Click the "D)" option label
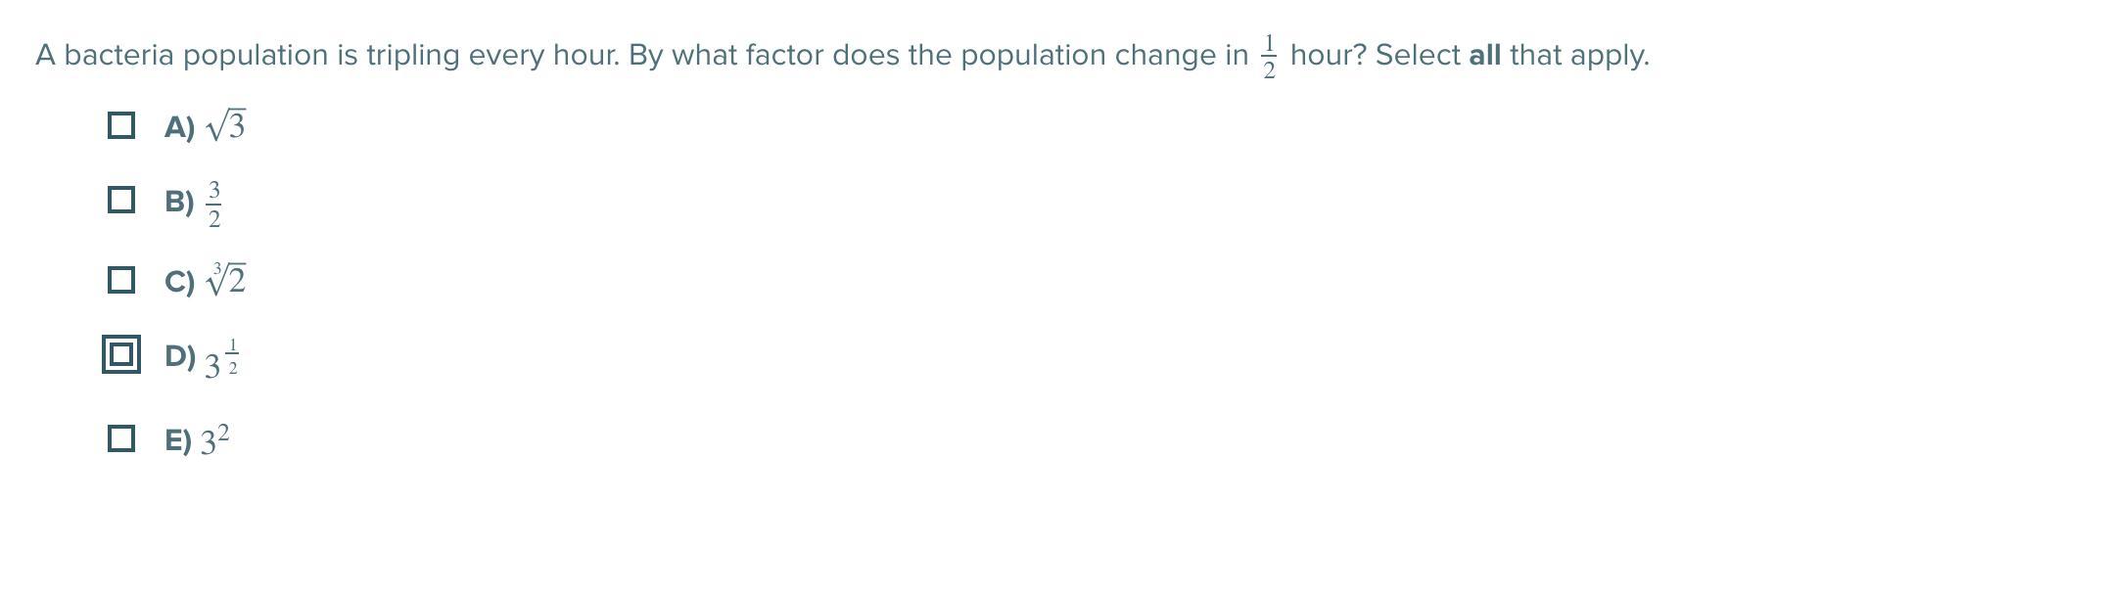This screenshot has width=2103, height=595. pos(181,355)
